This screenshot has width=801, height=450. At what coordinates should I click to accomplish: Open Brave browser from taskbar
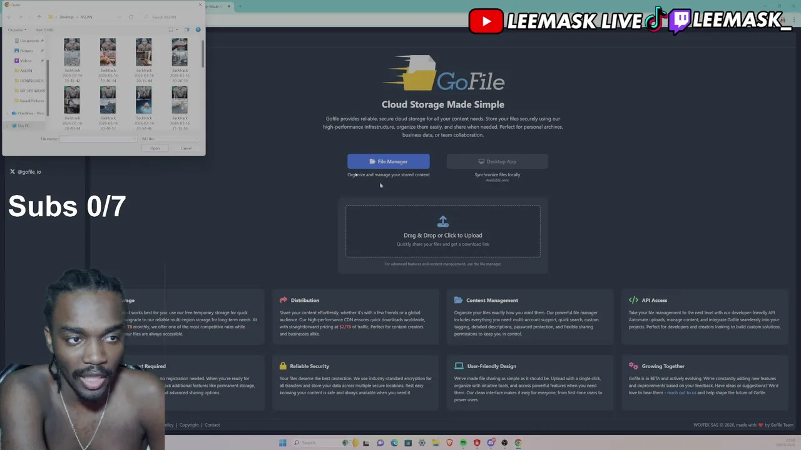click(x=449, y=443)
